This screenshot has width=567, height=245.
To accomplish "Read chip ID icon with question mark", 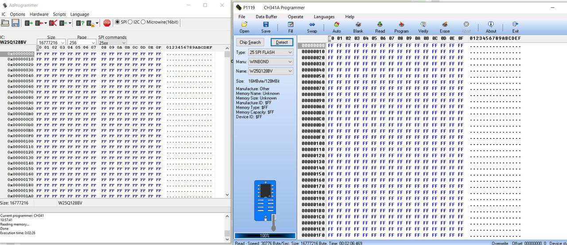I will click(80, 23).
